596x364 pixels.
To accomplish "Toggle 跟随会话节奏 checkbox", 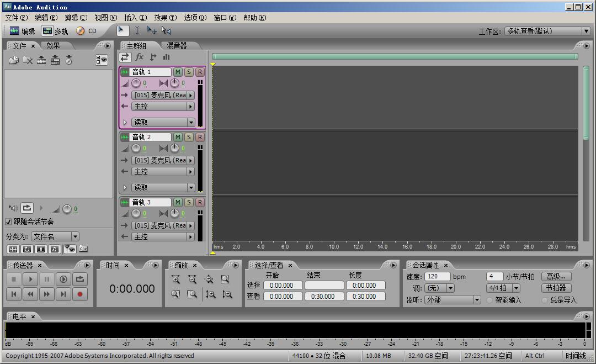I will 8,221.
